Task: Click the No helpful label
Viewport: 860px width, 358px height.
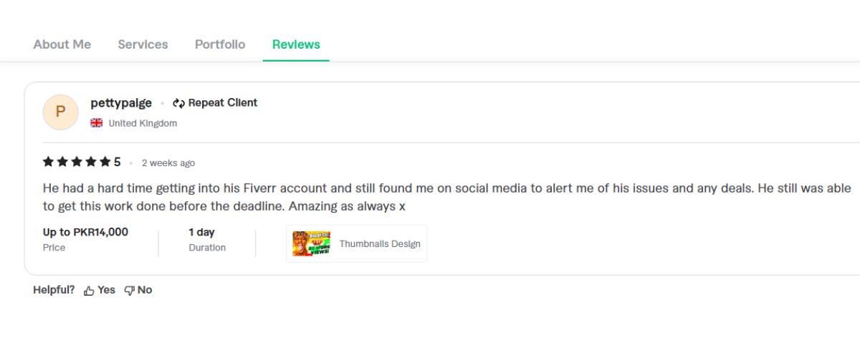Action: (145, 290)
